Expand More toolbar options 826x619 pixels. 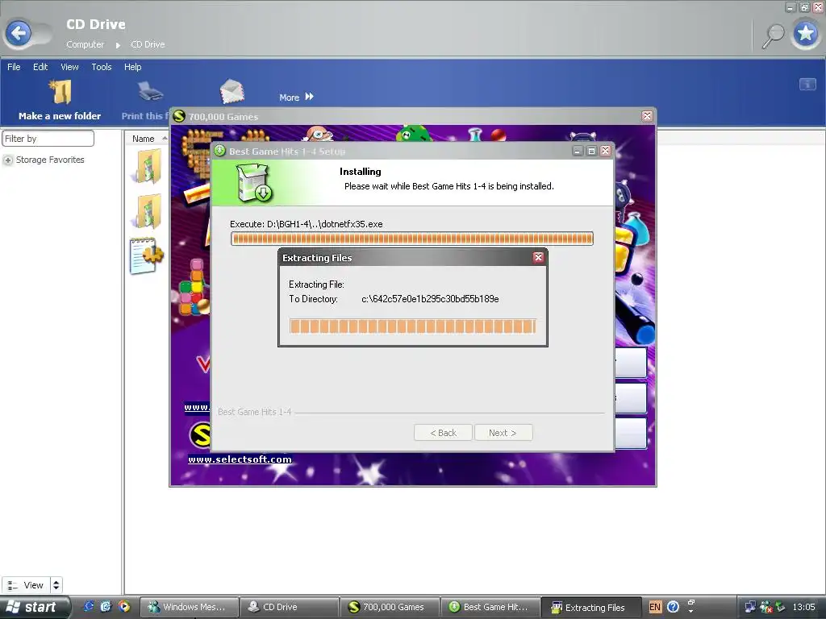296,97
